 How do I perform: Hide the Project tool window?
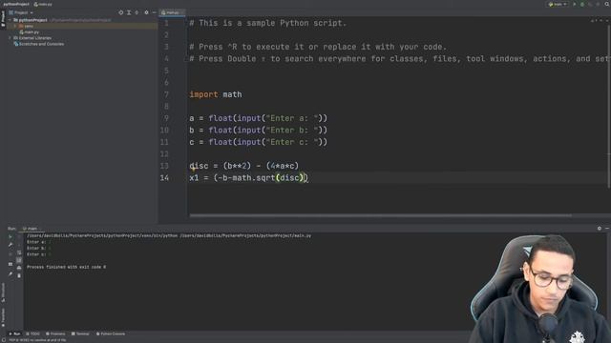[155, 12]
